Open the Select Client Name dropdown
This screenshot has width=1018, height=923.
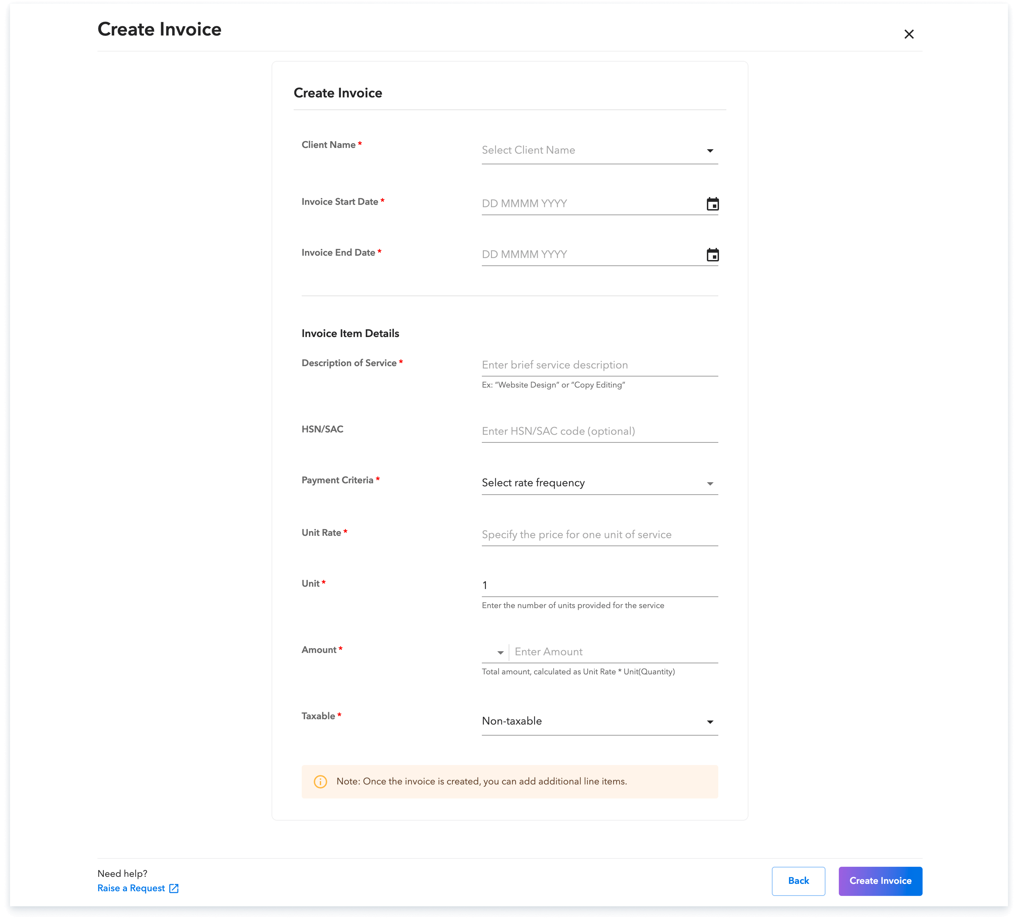click(x=599, y=150)
